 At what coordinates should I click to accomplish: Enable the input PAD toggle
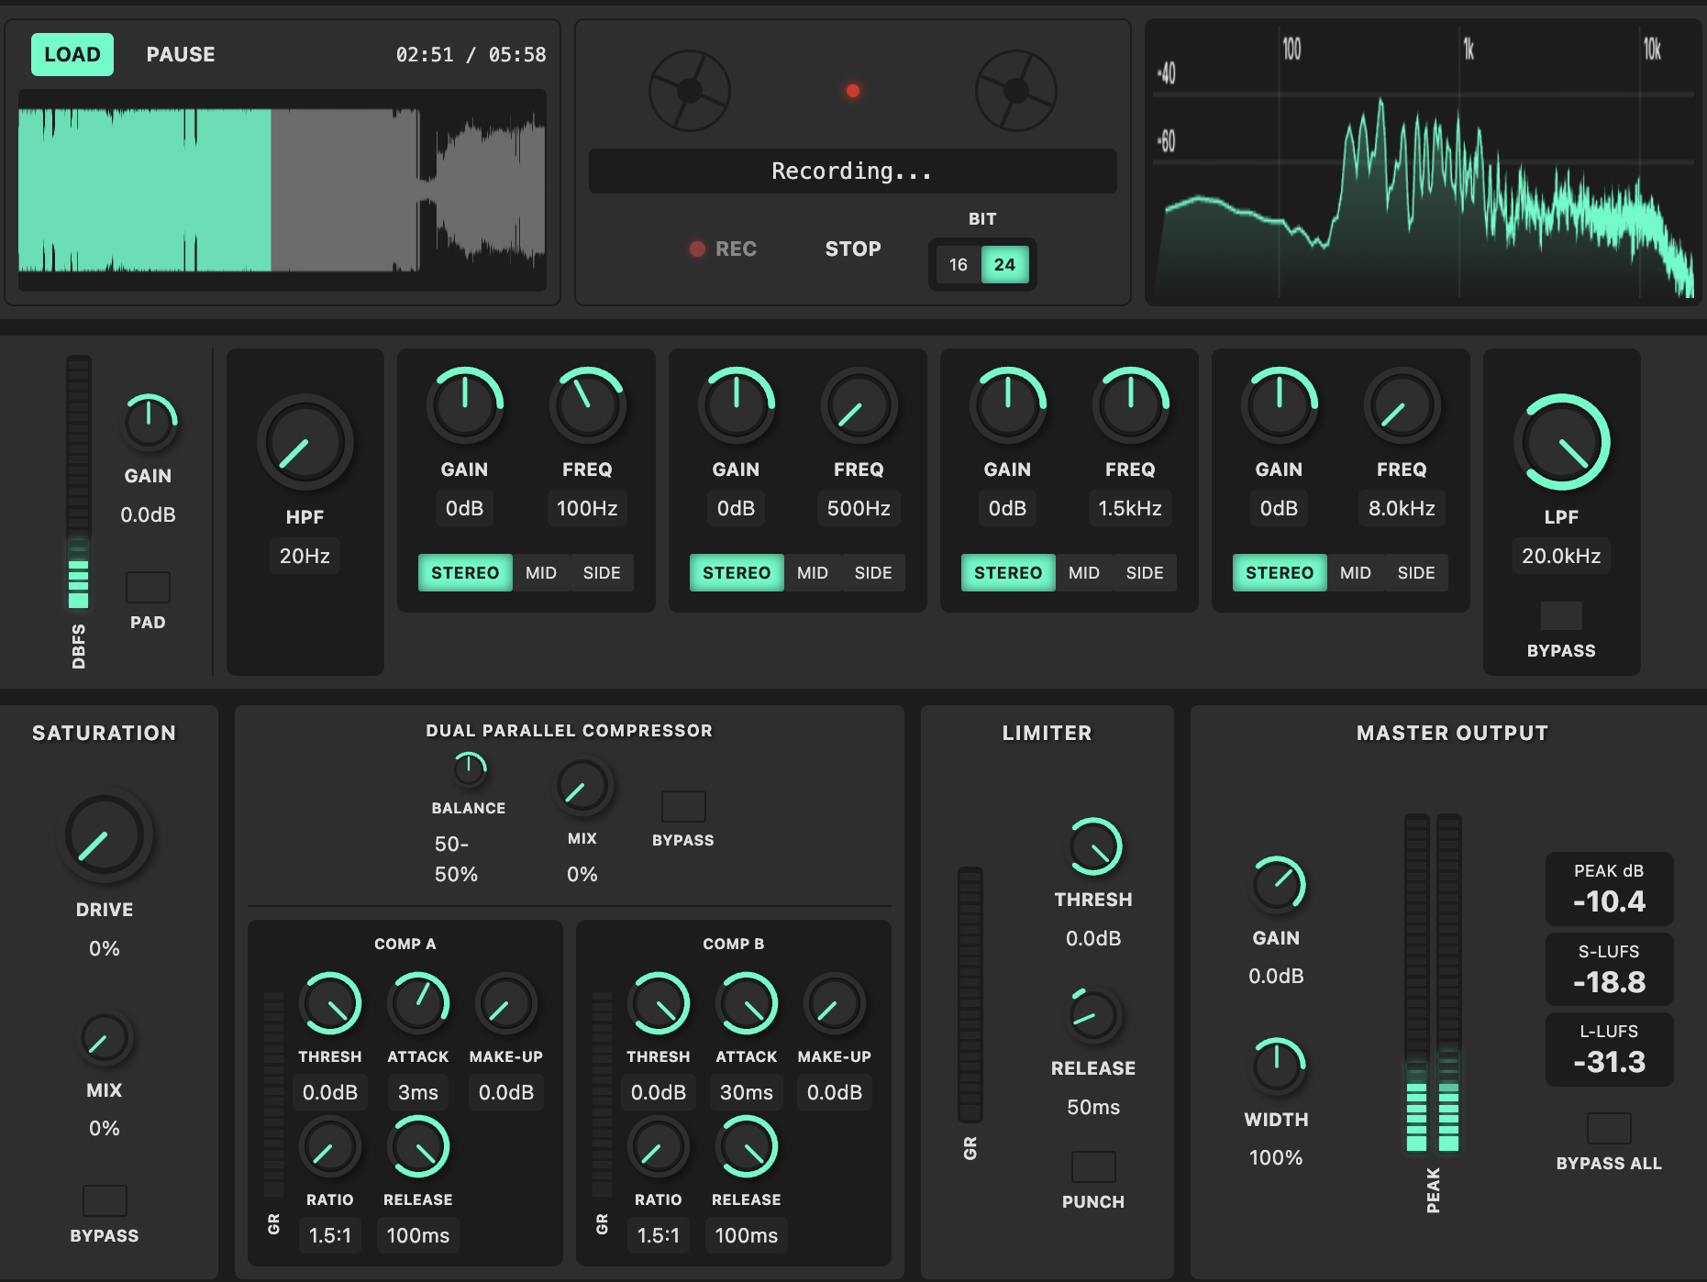[148, 587]
